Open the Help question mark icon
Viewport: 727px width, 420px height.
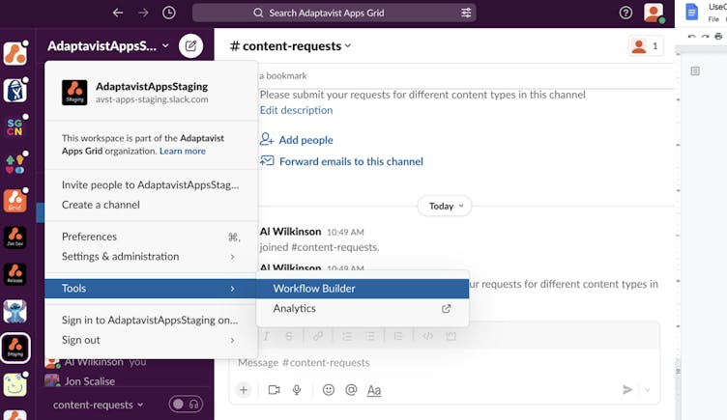coord(625,13)
